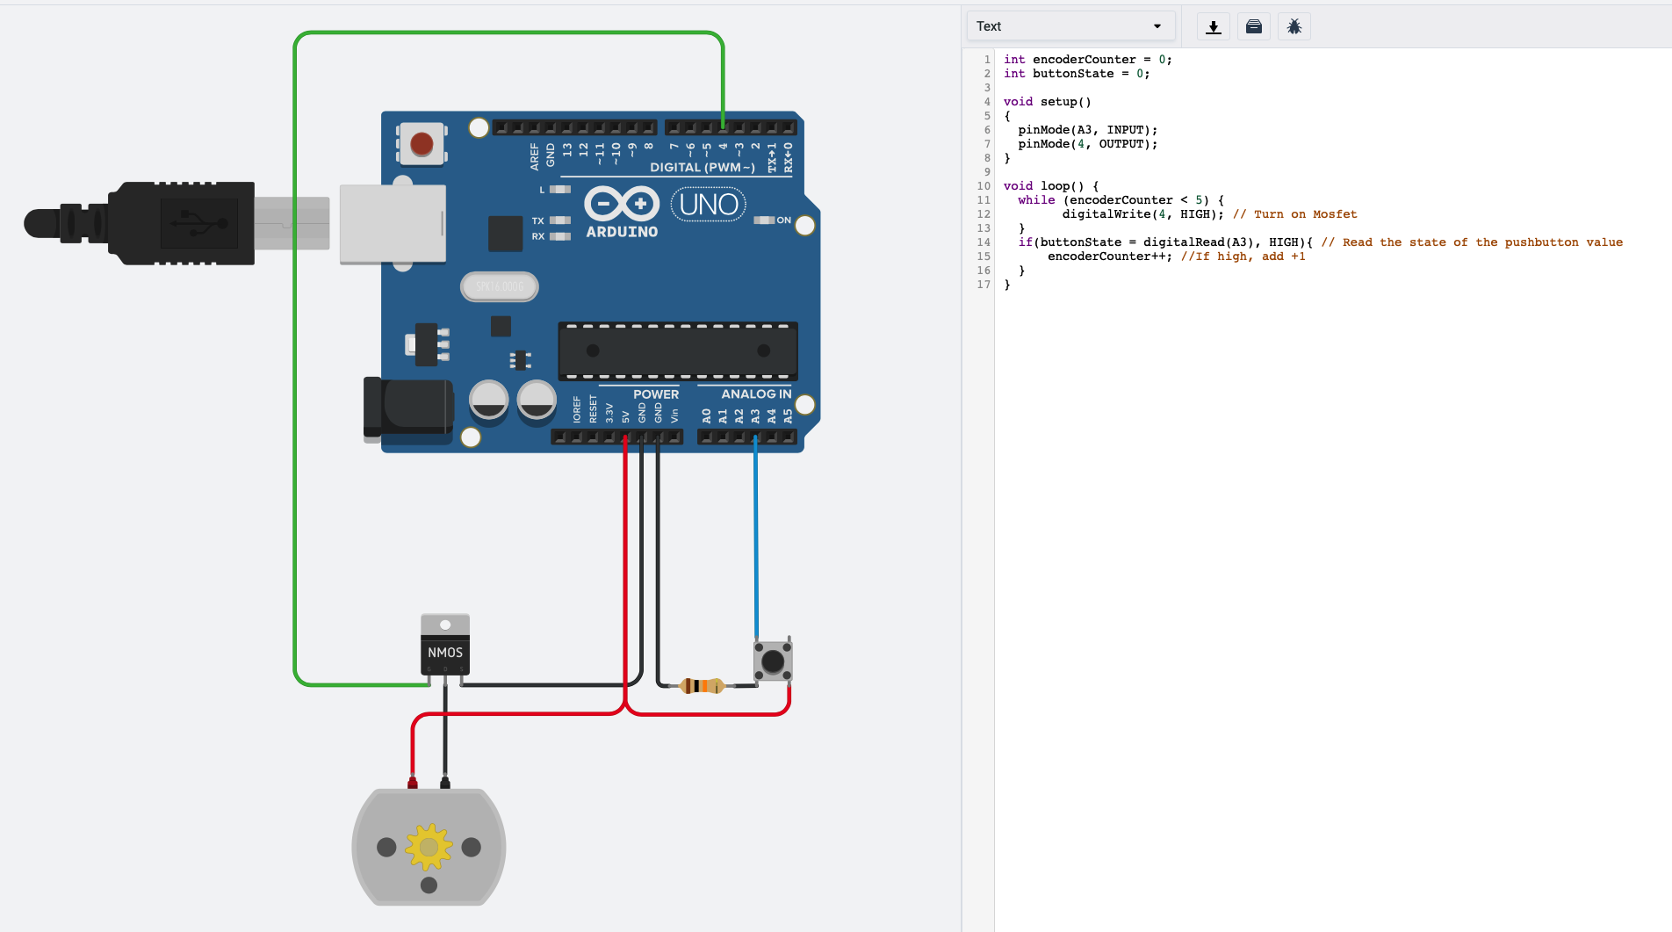This screenshot has height=932, width=1672.
Task: Click the 'while (encoderCounter < 5) {' line
Action: point(1121,200)
